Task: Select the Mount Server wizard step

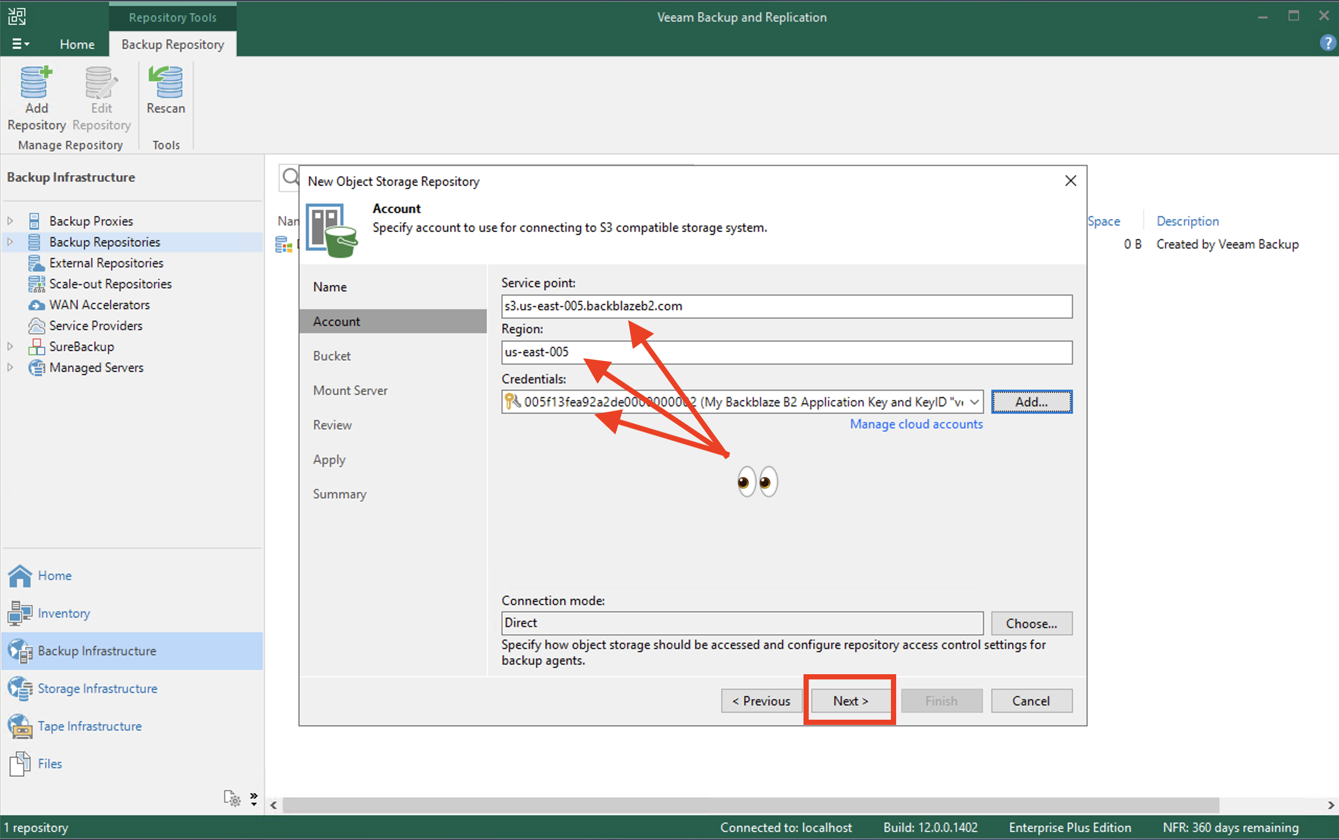Action: (x=350, y=390)
